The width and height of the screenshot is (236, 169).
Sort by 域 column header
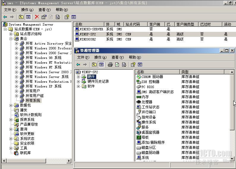click(119, 24)
